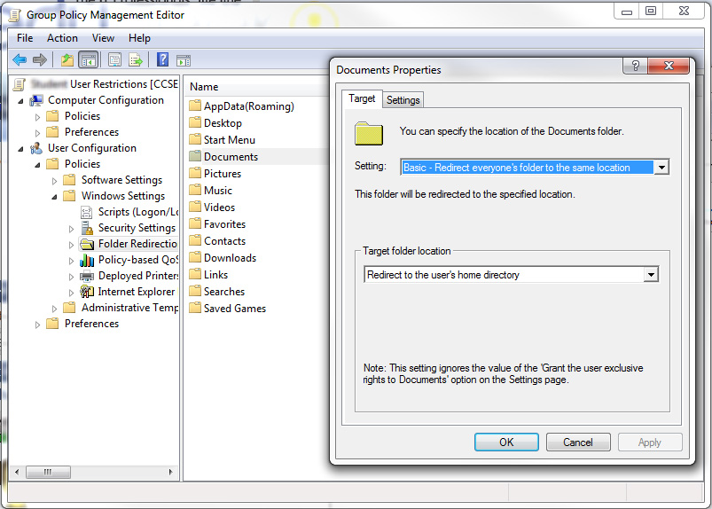This screenshot has height=509, width=712.
Task: Select Documents in the folder list
Action: point(231,157)
